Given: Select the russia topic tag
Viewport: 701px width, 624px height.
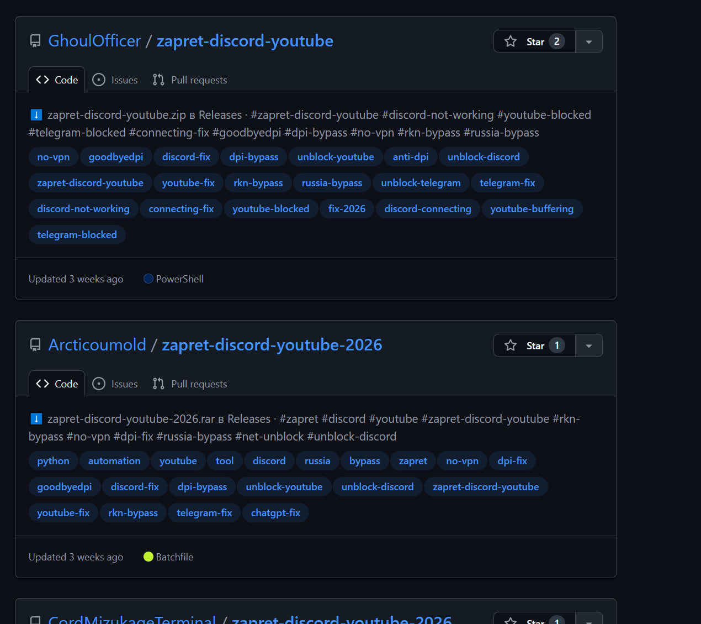Looking at the screenshot, I should pos(317,461).
